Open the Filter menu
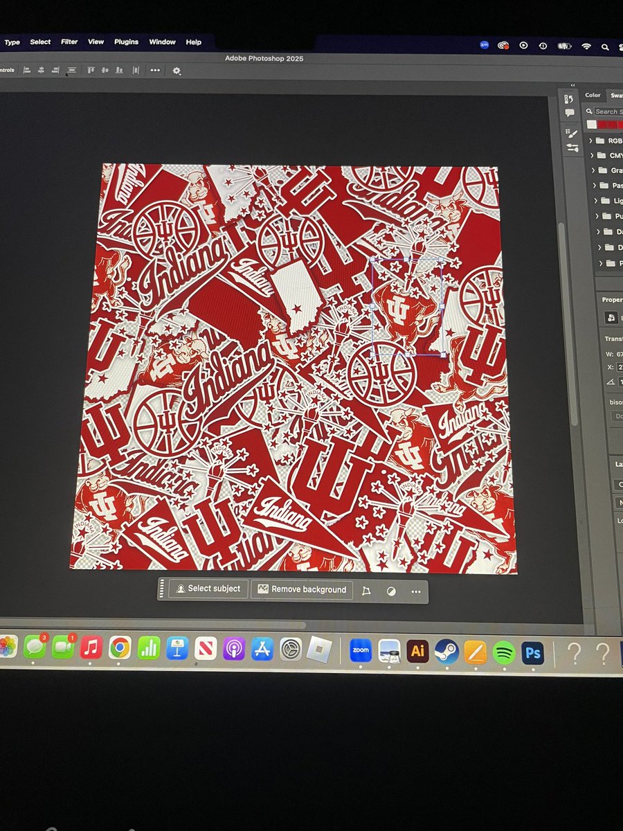 69,42
